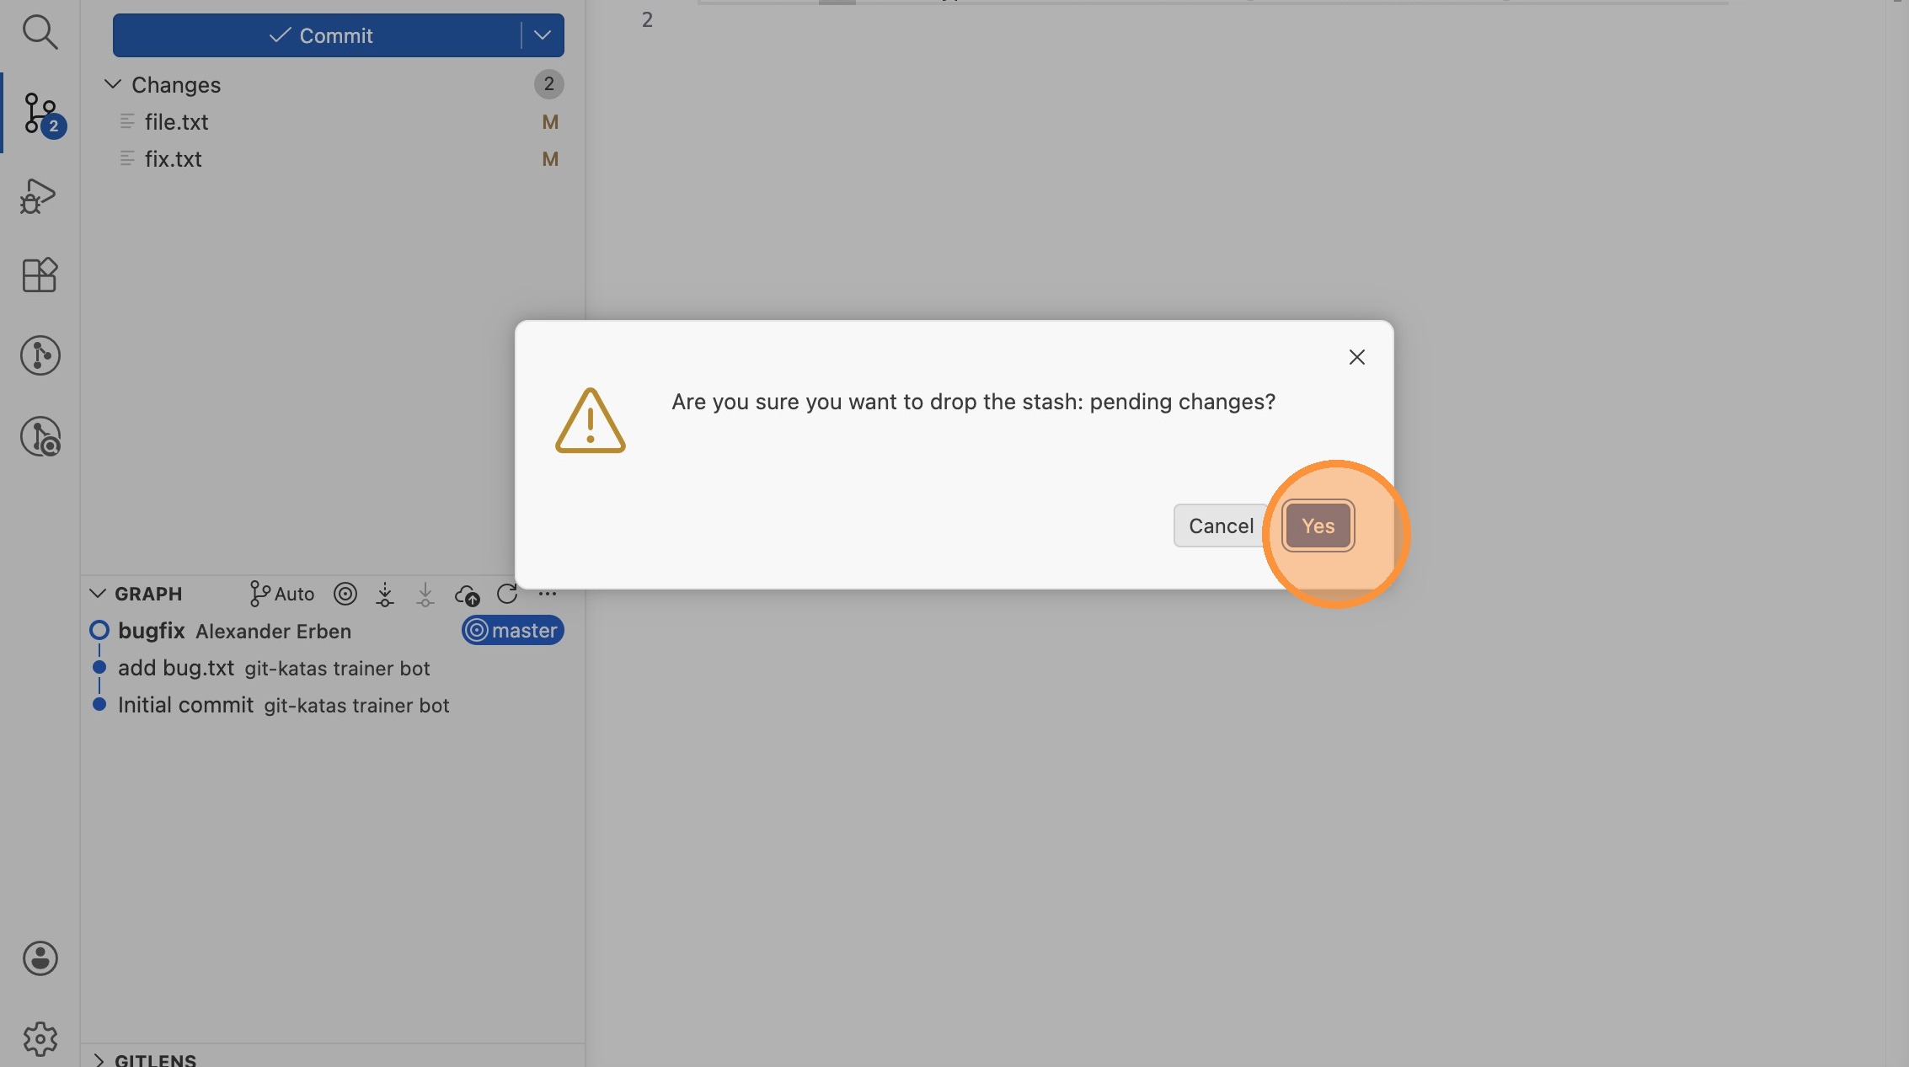
Task: Click Cancel in the stash dialog
Action: click(x=1220, y=525)
